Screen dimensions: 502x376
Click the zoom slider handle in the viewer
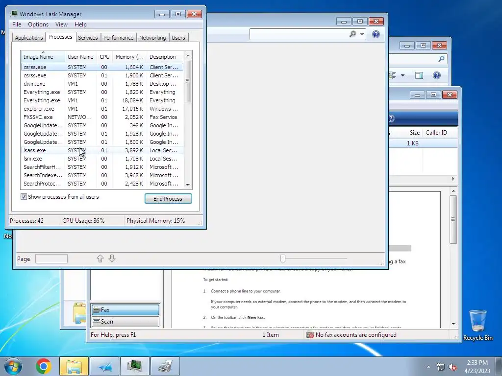click(x=283, y=258)
